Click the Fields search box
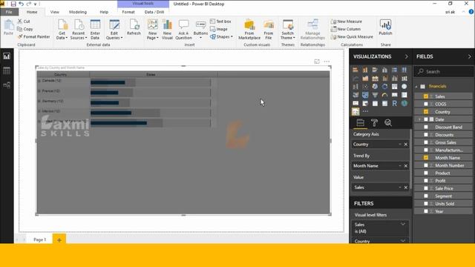The width and height of the screenshot is (475, 267). pyautogui.click(x=444, y=72)
